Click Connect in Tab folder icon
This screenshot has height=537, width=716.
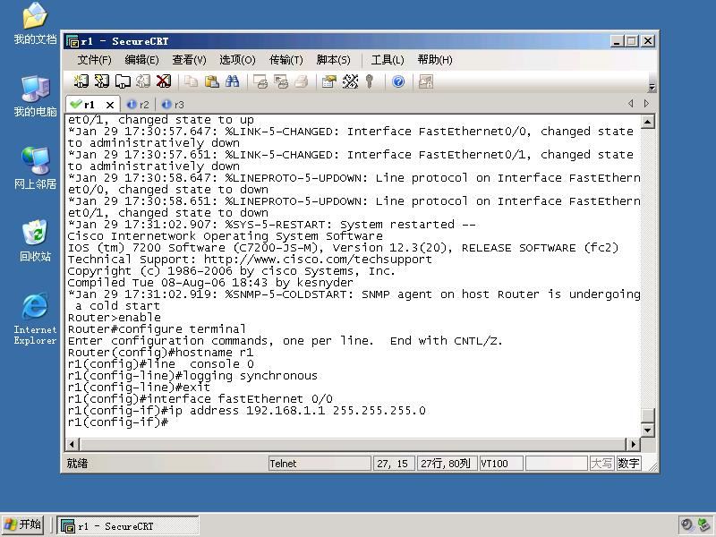point(123,81)
